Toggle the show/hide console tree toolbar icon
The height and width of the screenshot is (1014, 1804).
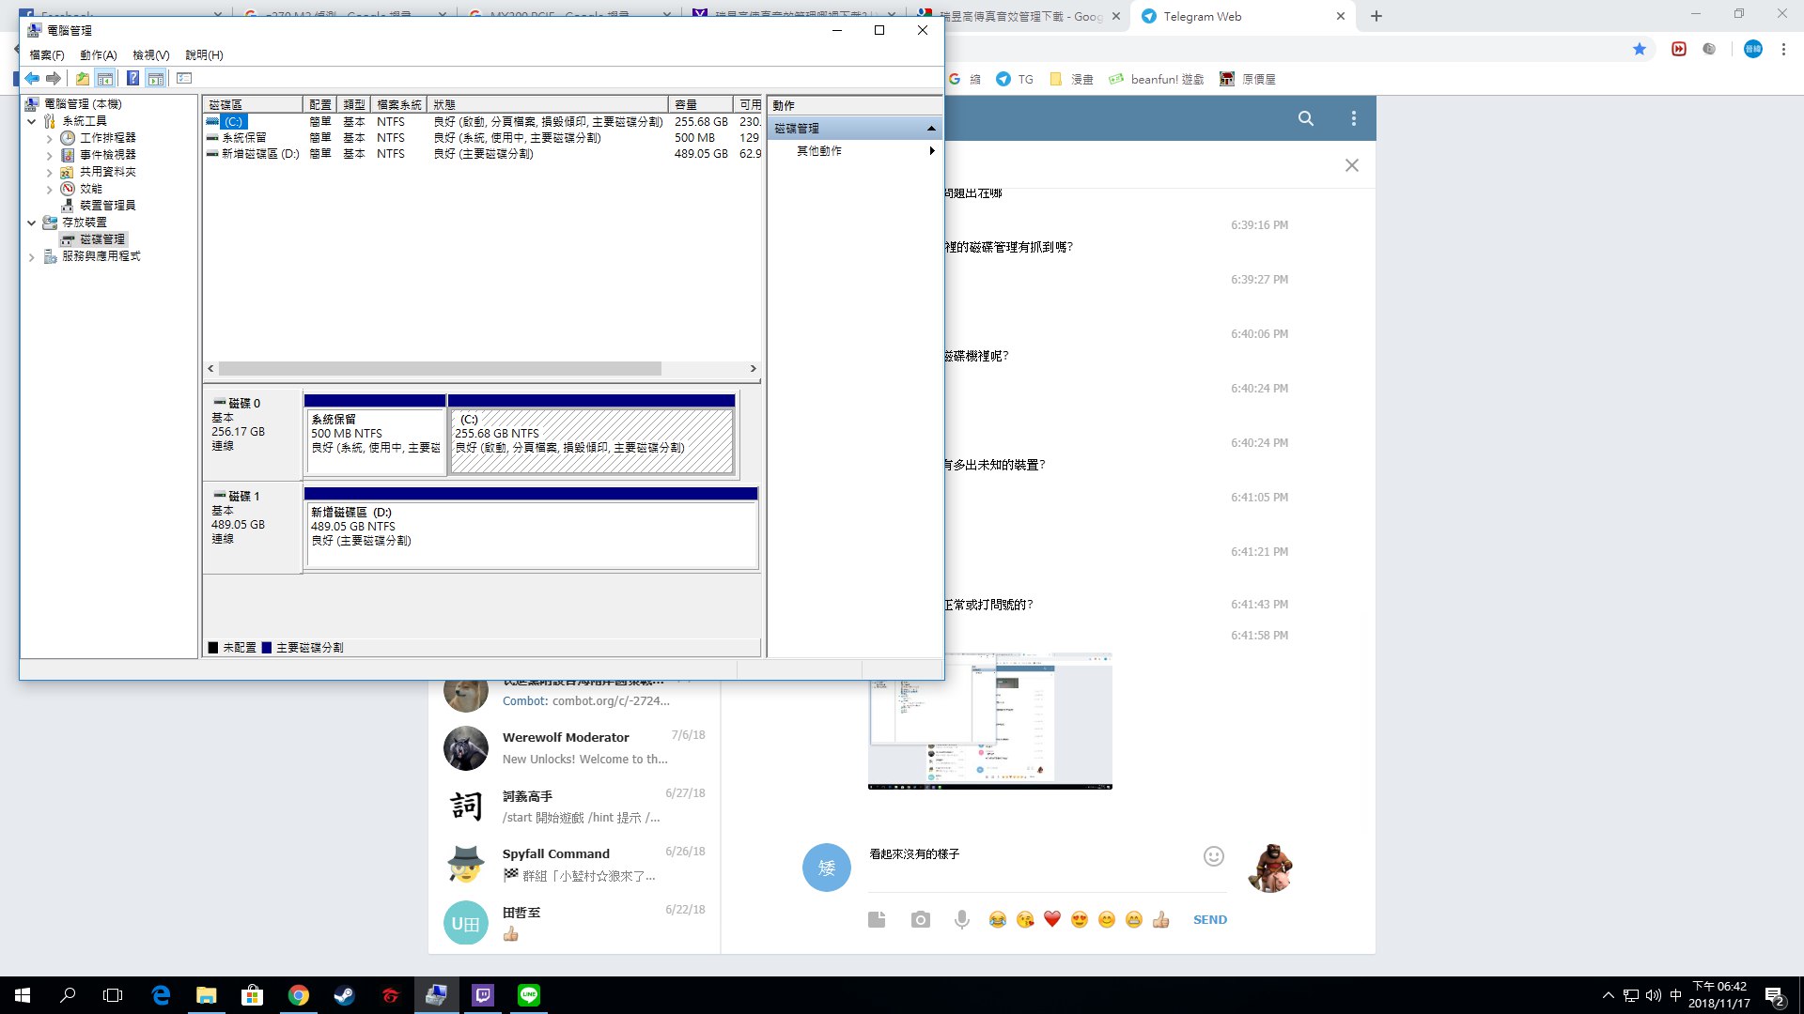click(105, 79)
